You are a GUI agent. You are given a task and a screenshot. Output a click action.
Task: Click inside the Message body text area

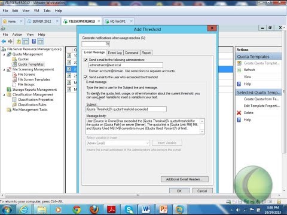click(143, 126)
